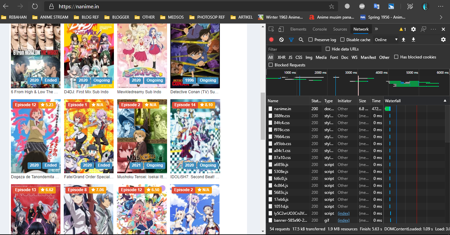Open Mushoku Tensei Episode 2 thumbnail
The width and height of the screenshot is (450, 235).
tap(142, 136)
